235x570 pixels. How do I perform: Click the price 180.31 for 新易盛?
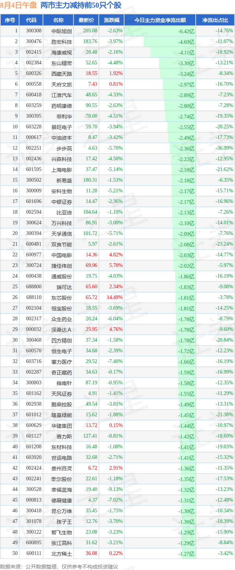[x=90, y=180]
